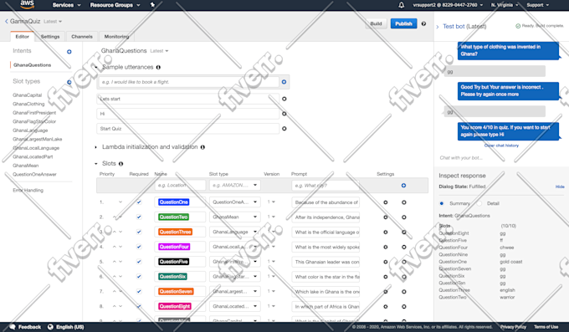Select the Detail radio button
Image resolution: width=569 pixels, height=332 pixels.
click(x=479, y=203)
